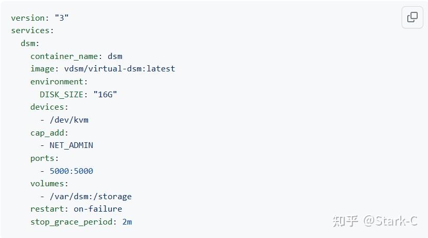The height and width of the screenshot is (238, 428).
Task: Click the "16G" disk size value
Action: (105, 94)
